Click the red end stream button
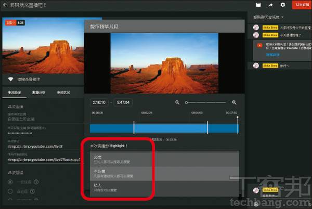The width and height of the screenshot is (312, 209). [x=302, y=5]
